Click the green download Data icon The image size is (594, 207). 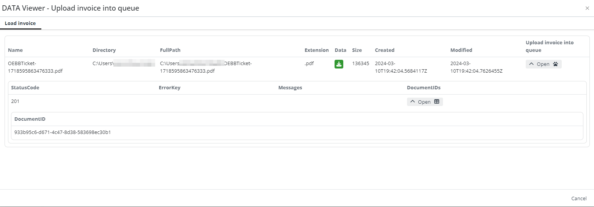pos(339,64)
